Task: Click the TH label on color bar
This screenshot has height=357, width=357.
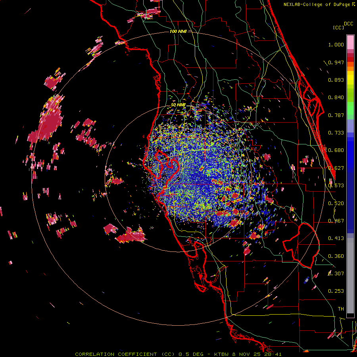Action: 341,309
